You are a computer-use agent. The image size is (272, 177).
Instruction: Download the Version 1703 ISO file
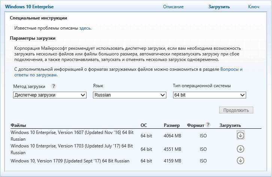click(240, 149)
